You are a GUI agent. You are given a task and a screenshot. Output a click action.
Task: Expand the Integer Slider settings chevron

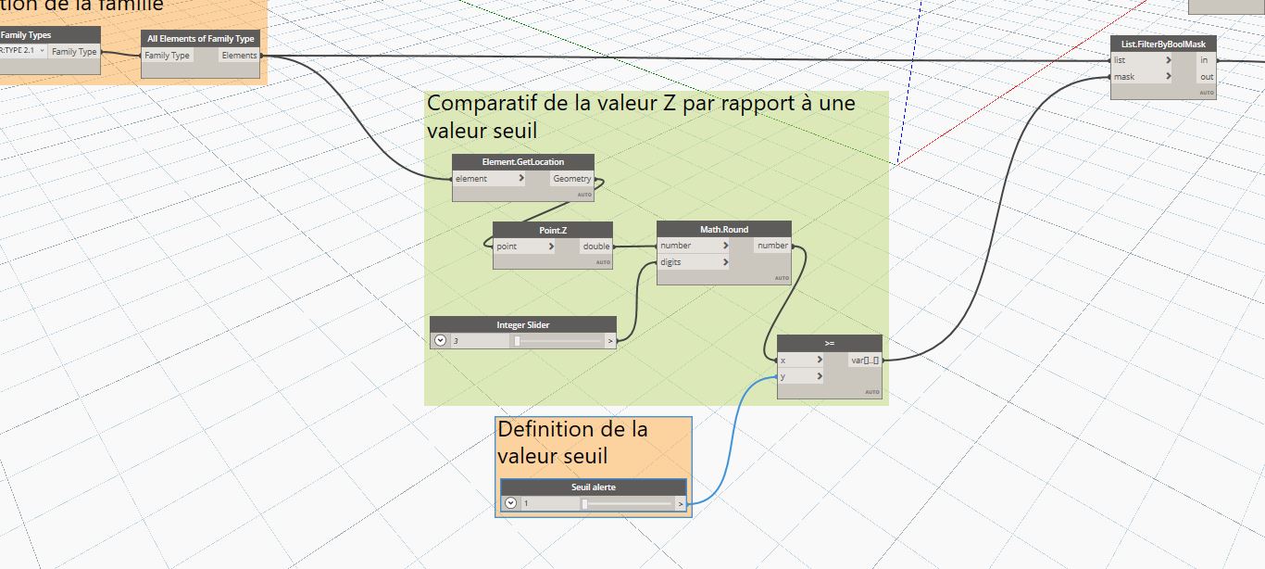tap(441, 341)
